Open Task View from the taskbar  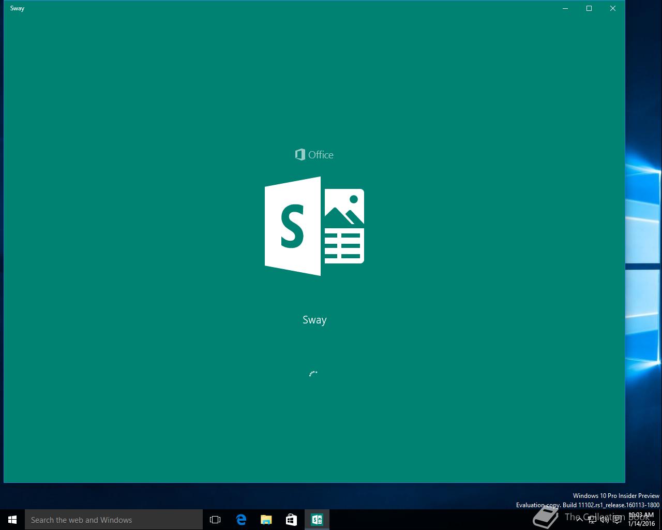pyautogui.click(x=215, y=520)
